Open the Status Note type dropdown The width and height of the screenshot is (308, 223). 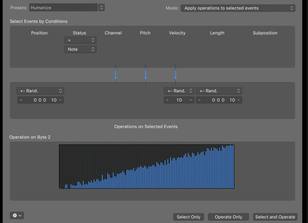[80, 49]
